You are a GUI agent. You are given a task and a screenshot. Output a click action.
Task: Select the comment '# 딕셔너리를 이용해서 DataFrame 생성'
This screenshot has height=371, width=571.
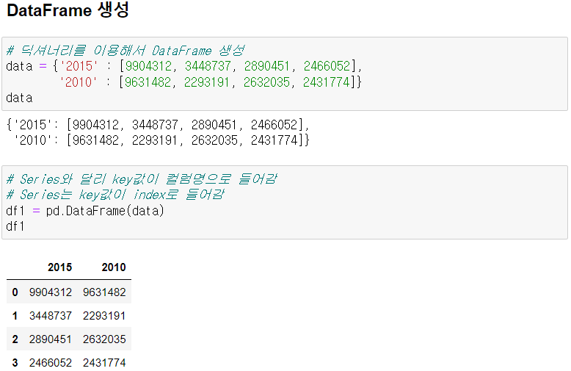(126, 50)
